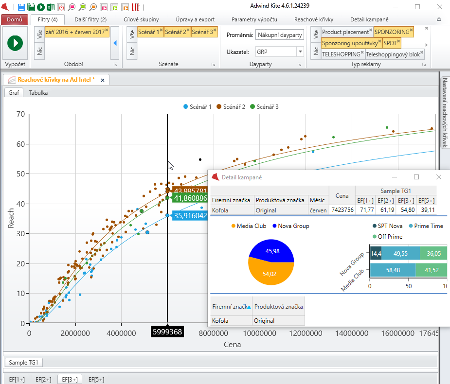Toggle the SPONZORING ad type filter
The image size is (450, 384).
392,32
